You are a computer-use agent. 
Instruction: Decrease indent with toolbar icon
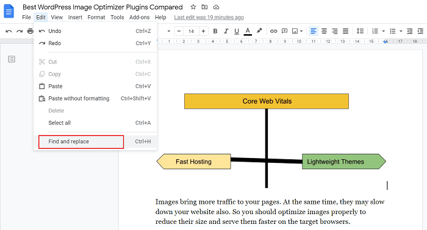point(409,31)
